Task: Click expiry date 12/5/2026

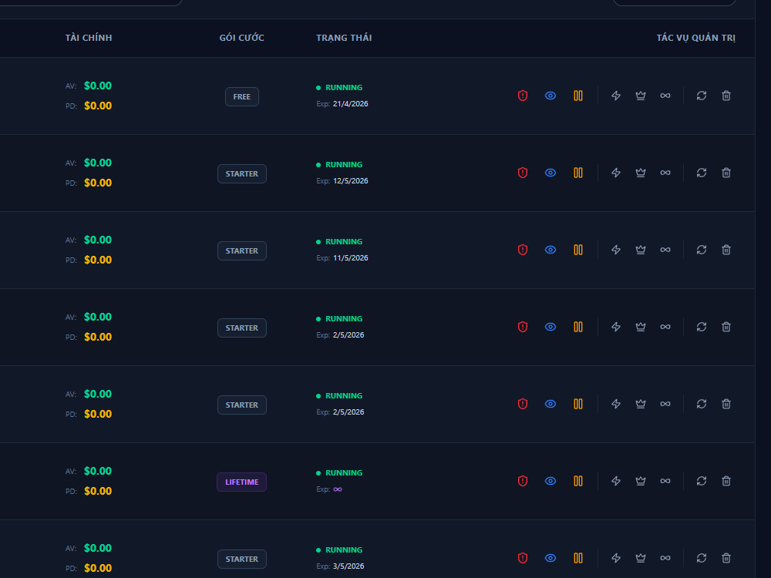Action: [x=351, y=181]
